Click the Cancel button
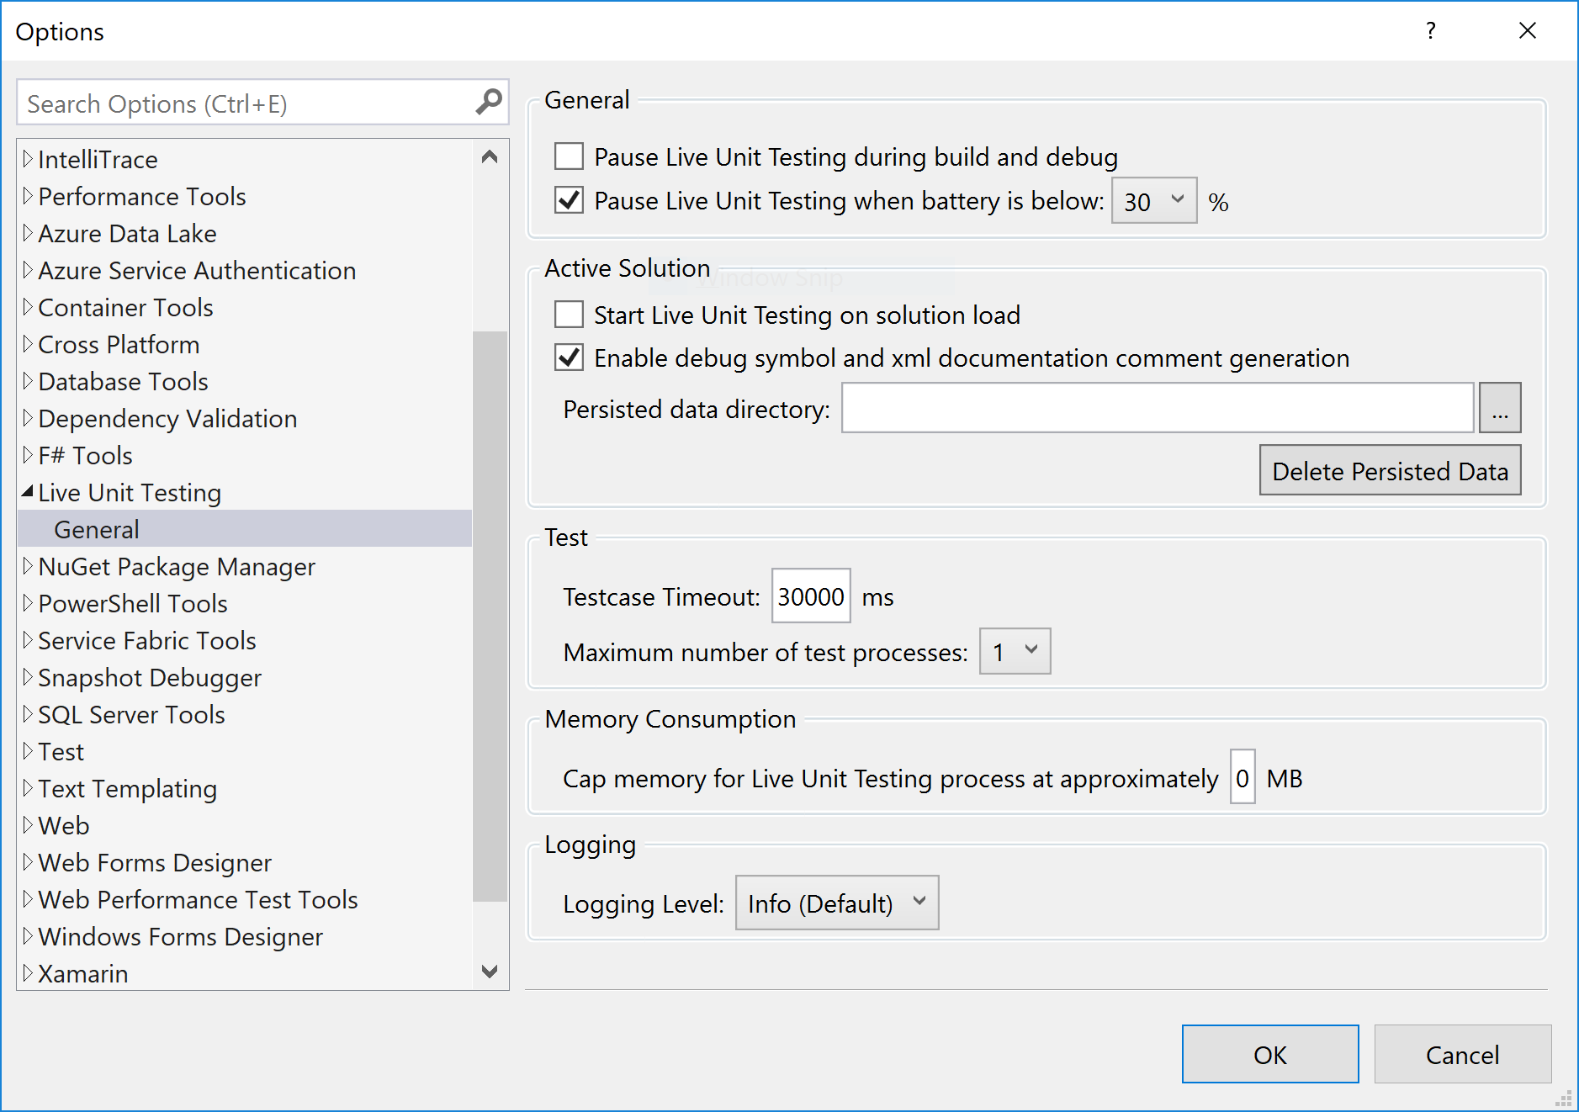The image size is (1579, 1112). [1463, 1054]
